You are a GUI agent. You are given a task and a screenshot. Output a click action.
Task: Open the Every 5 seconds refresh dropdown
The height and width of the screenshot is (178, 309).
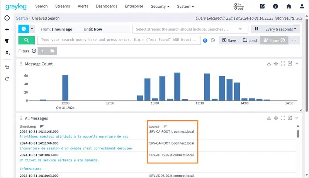(282, 29)
